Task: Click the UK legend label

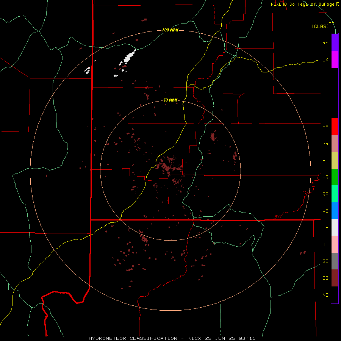Action: pyautogui.click(x=325, y=60)
